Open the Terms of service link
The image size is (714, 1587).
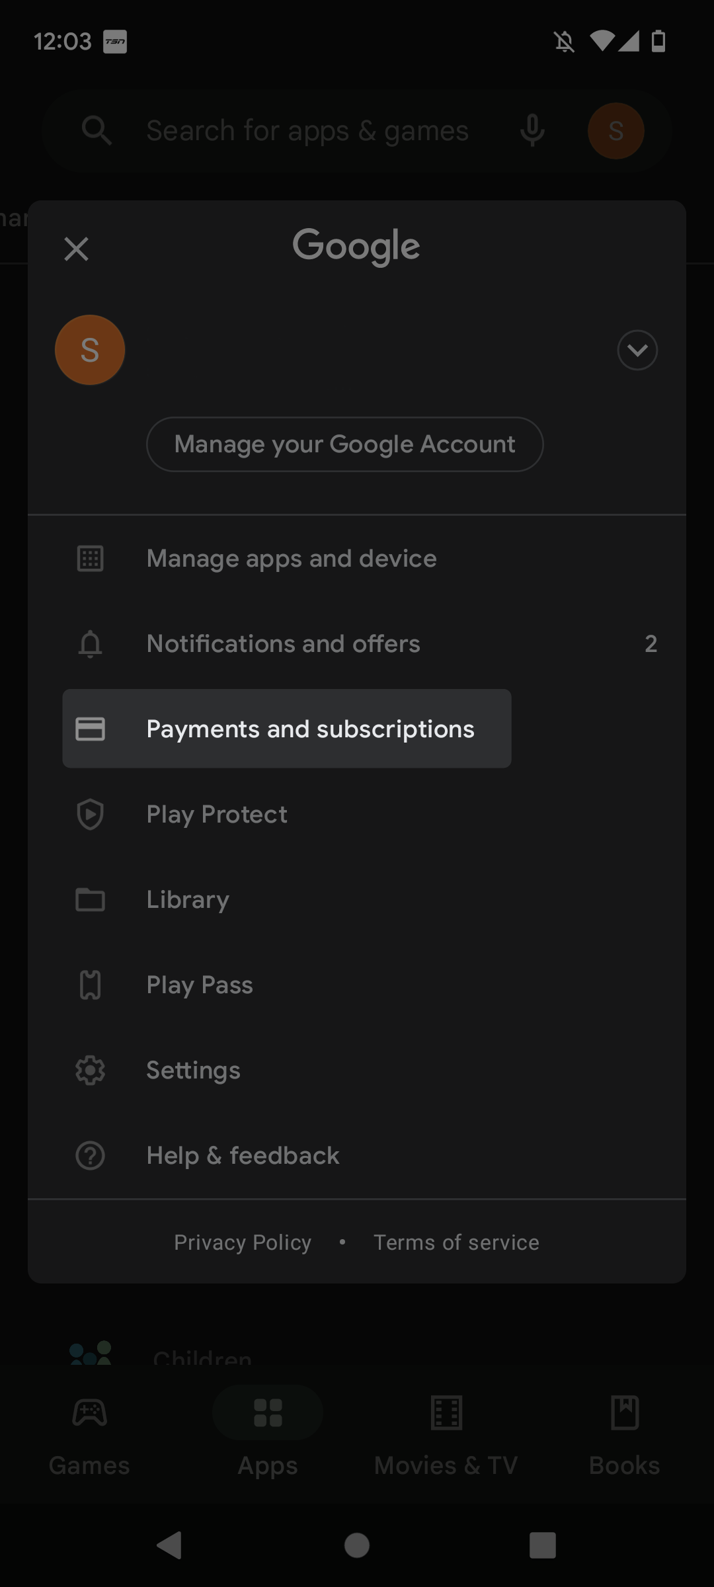(456, 1242)
